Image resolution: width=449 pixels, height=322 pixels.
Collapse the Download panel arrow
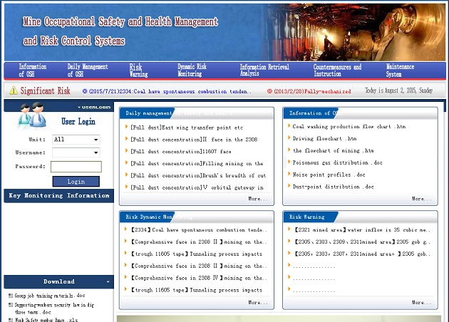pos(108,282)
